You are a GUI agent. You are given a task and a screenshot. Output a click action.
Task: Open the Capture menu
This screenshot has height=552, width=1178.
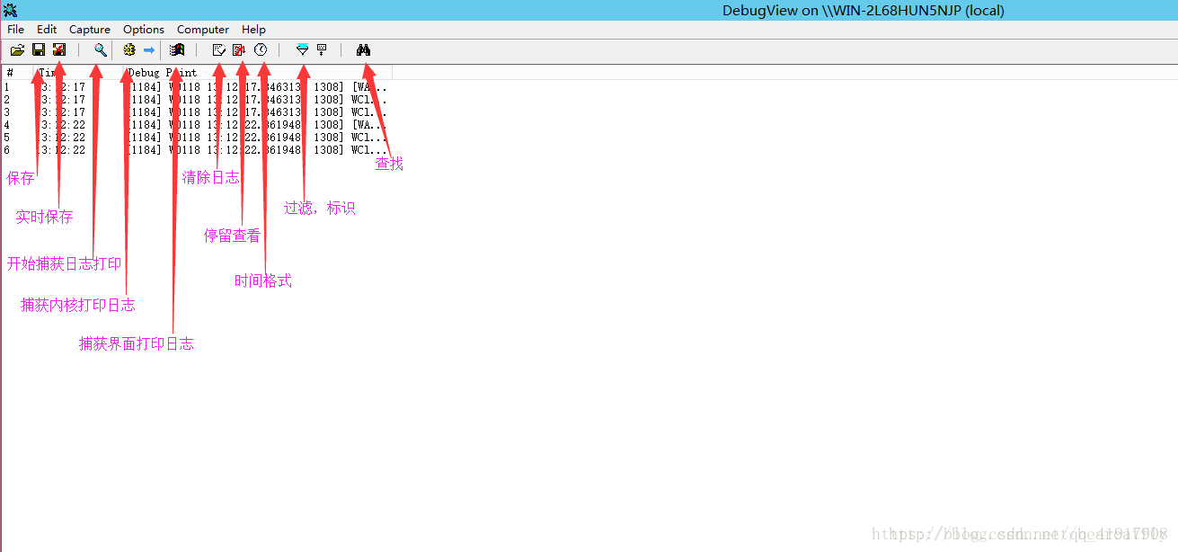(90, 30)
